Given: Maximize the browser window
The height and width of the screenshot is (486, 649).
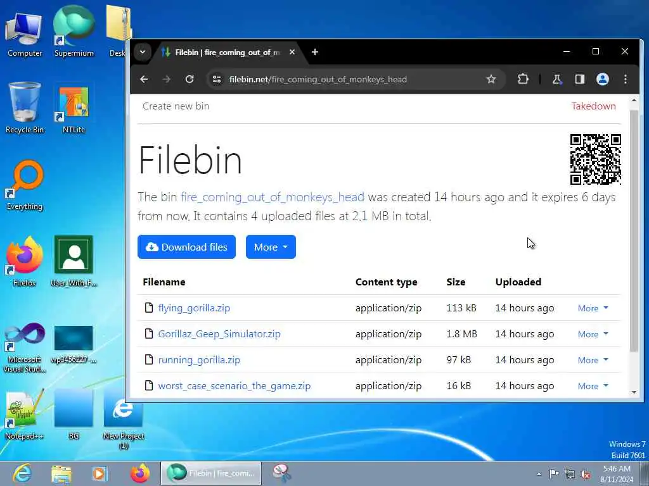Looking at the screenshot, I should [596, 52].
